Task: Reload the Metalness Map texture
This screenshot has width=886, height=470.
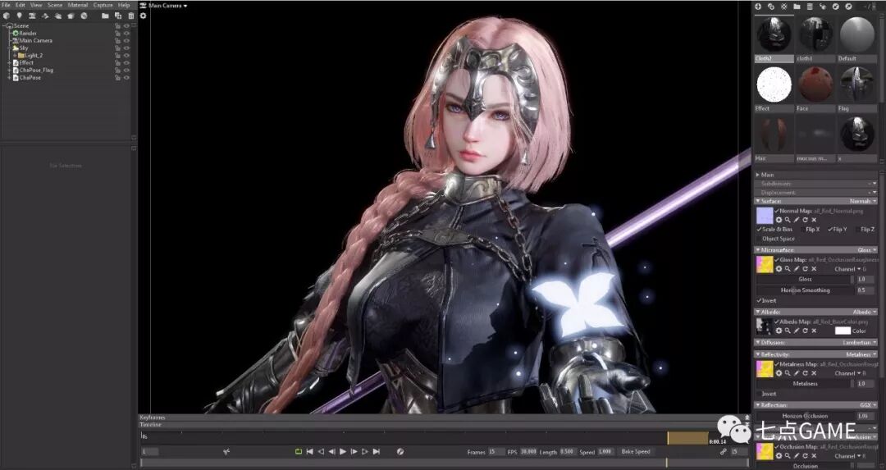Action: tap(806, 373)
